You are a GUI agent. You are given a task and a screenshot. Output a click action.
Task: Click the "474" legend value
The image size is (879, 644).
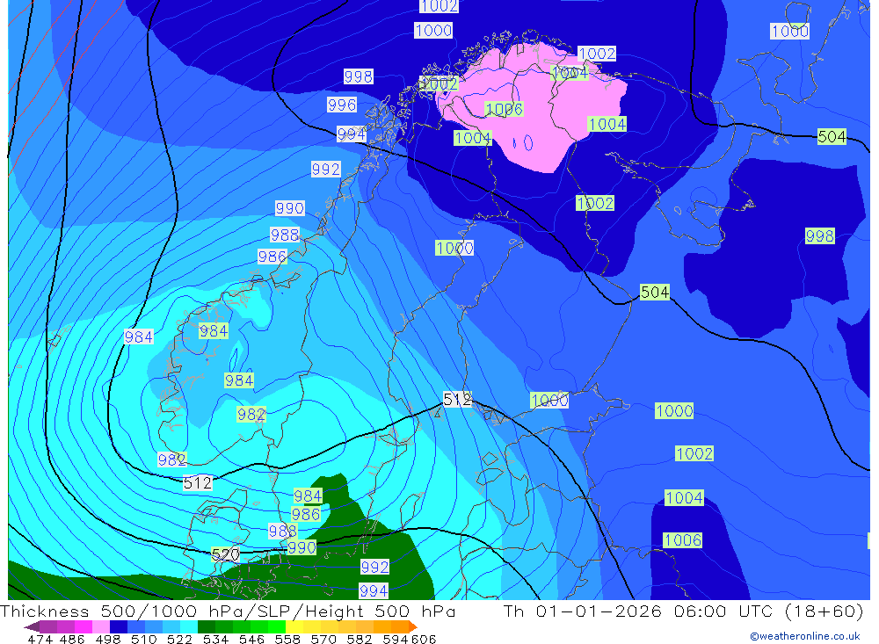[40, 639]
